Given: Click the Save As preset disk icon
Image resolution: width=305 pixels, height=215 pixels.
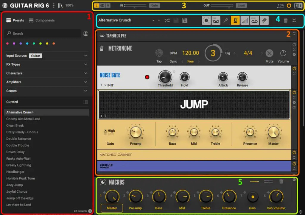Looking at the screenshot, I should tap(185, 20).
